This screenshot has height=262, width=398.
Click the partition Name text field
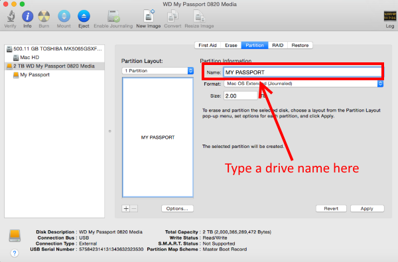[302, 72]
